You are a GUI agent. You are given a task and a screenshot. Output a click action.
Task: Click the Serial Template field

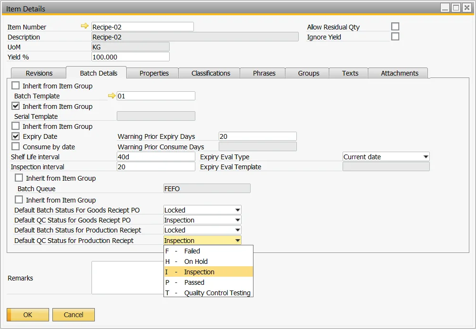[156, 116]
